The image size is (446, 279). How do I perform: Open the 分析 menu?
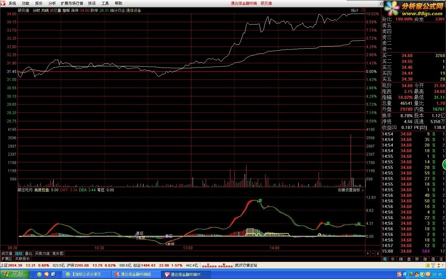52,3
